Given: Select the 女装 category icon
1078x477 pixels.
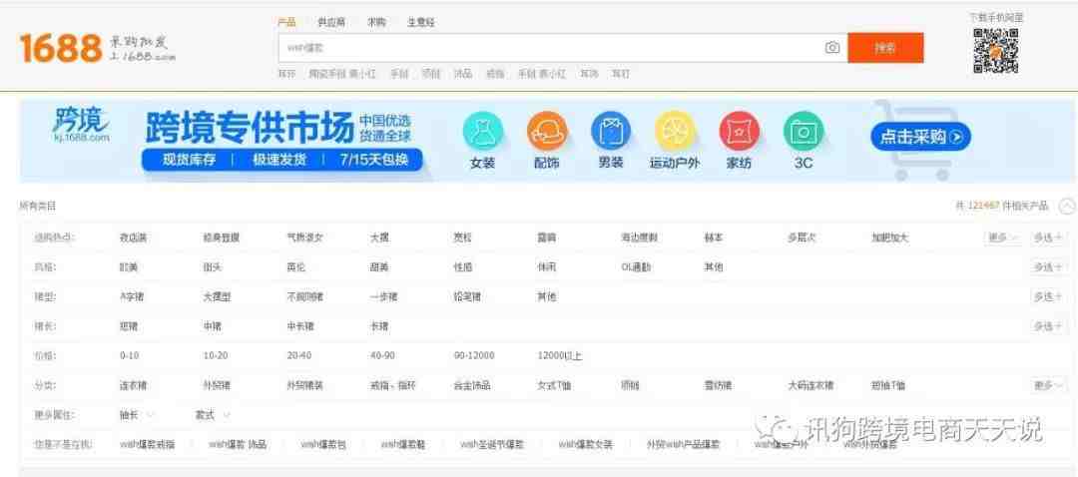Looking at the screenshot, I should 482,132.
